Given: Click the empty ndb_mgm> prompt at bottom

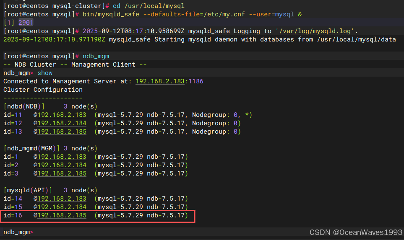Looking at the screenshot, I should [18, 232].
